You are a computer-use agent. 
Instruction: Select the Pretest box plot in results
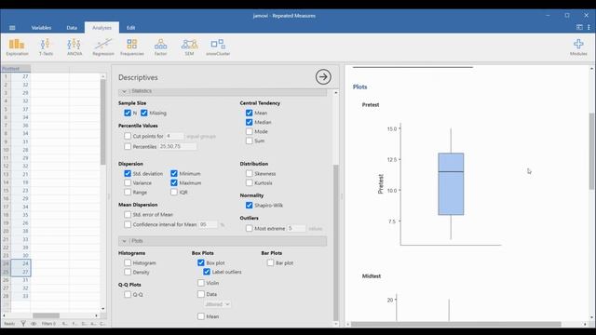point(451,184)
